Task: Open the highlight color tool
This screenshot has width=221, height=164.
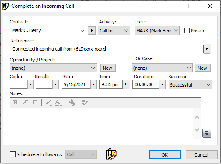Action: (49, 103)
